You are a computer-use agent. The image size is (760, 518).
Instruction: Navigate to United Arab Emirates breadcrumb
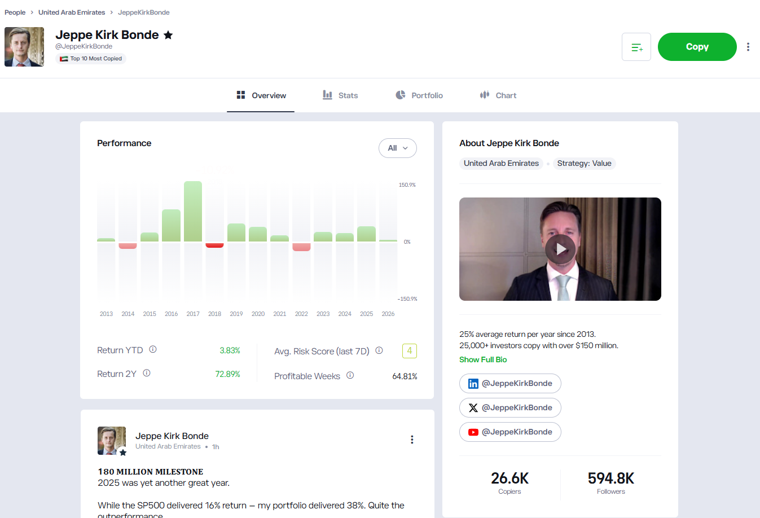(x=72, y=12)
